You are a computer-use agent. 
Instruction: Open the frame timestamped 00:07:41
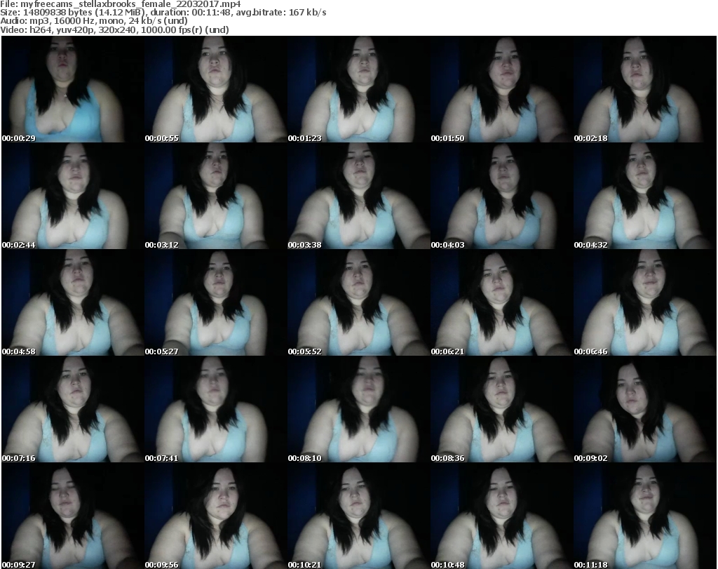point(215,409)
